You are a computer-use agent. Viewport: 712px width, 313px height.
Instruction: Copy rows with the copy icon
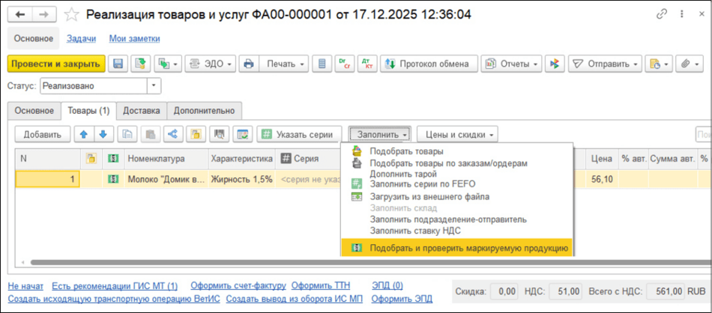[127, 134]
